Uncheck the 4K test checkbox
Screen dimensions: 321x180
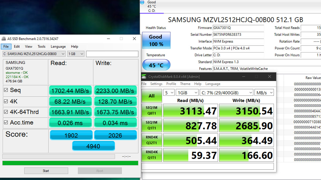[x=6, y=101]
